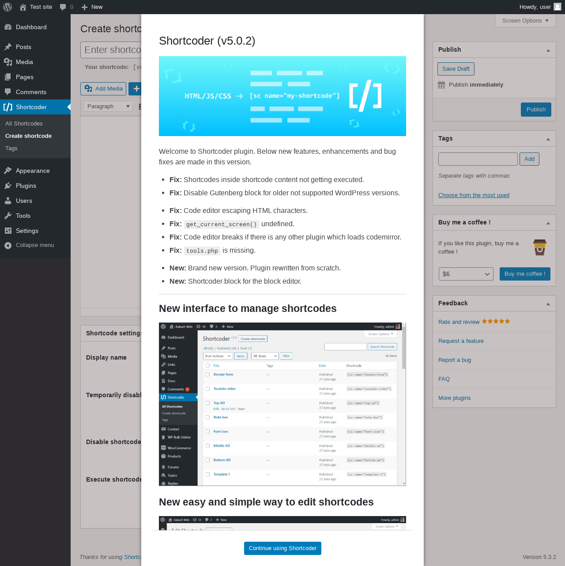Click the Comments icon in sidebar

tap(8, 92)
